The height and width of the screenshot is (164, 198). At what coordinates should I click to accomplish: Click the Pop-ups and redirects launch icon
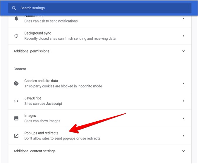16,136
